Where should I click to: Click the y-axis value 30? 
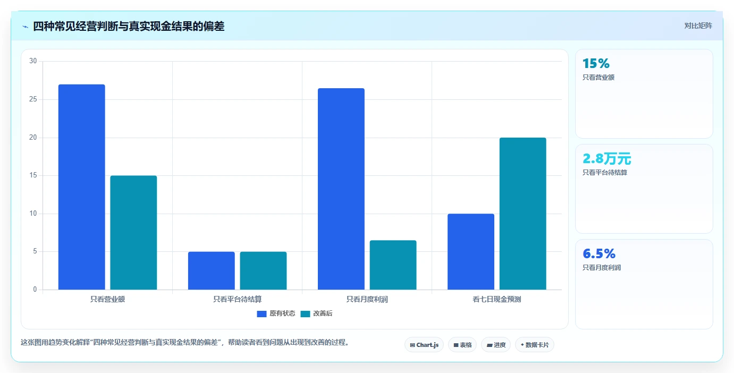(33, 61)
